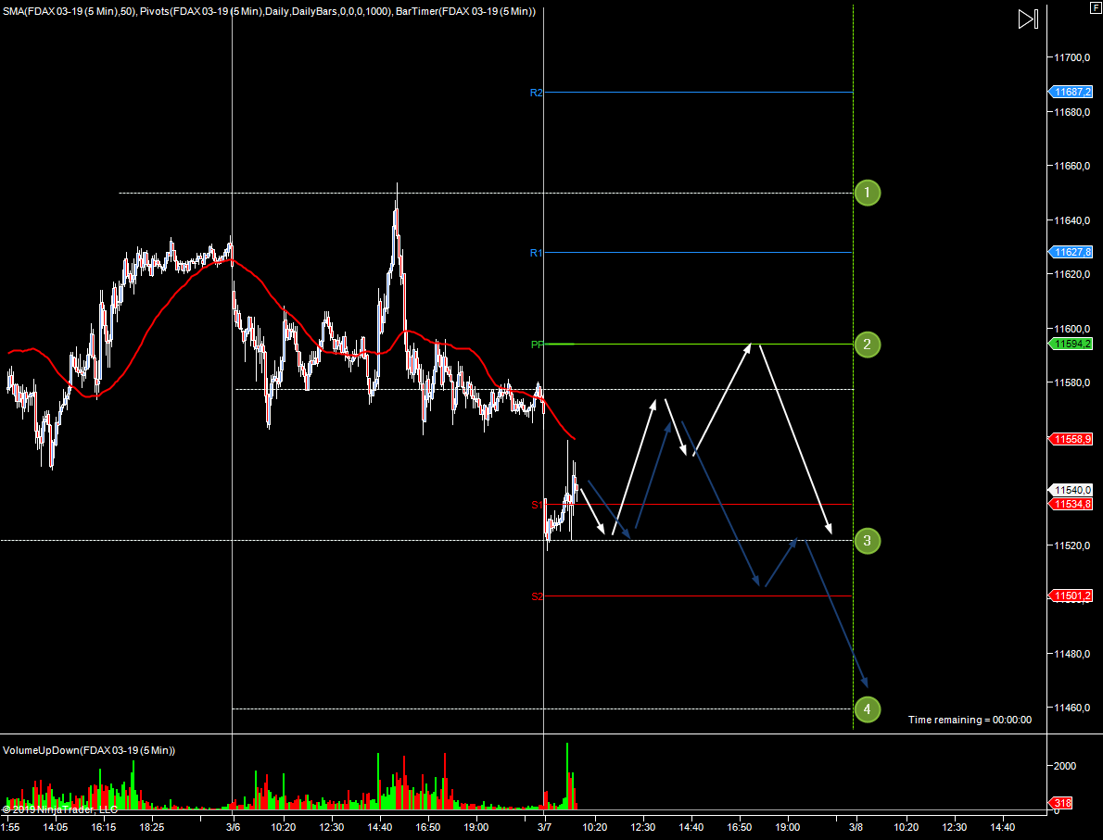Click the volume value tag 318
The width and height of the screenshot is (1103, 840).
[x=1063, y=803]
